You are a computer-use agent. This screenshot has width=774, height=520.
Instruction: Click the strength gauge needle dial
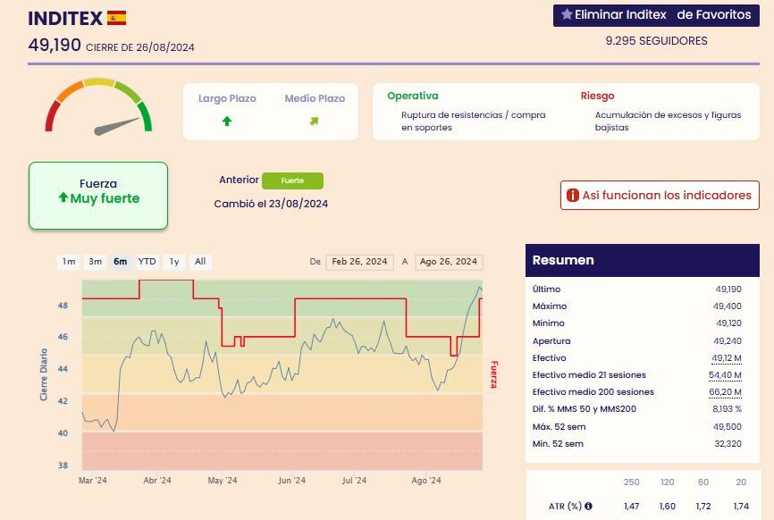coord(98,106)
